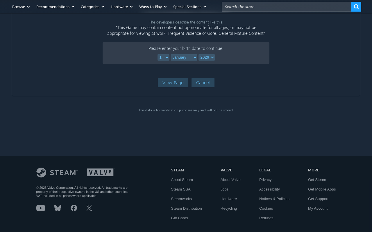372x232 pixels.
Task: Open the Privacy link
Action: tap(265, 180)
